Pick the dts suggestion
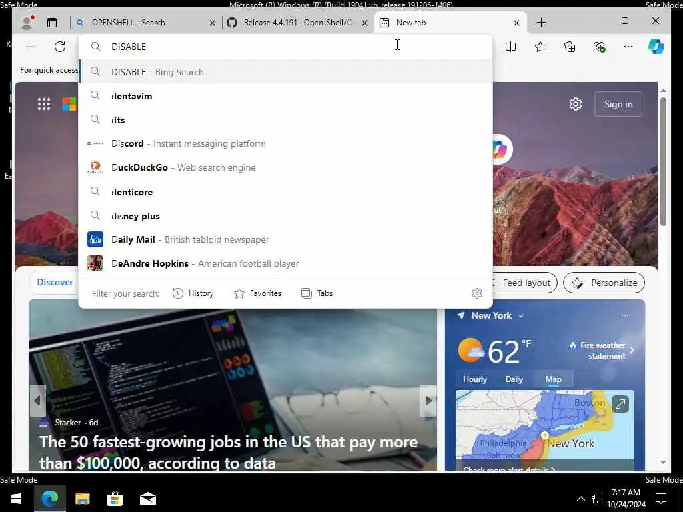Viewport: 683px width, 512px height. pos(285,120)
